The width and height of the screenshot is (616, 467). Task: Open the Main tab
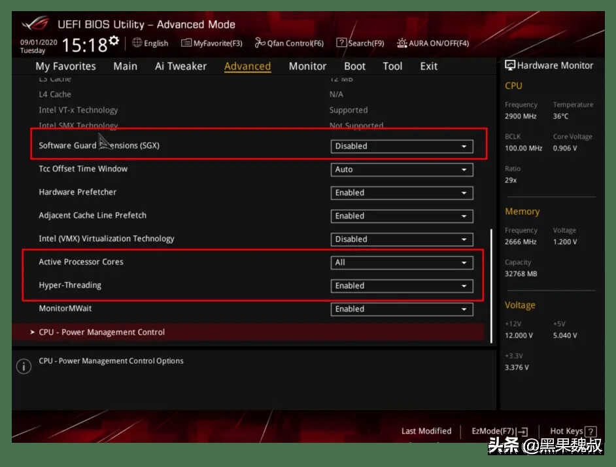point(126,66)
